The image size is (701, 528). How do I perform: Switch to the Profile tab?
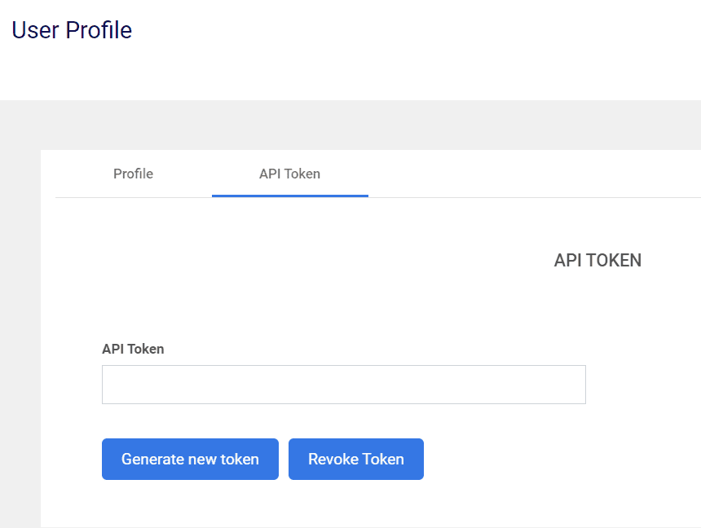tap(133, 174)
